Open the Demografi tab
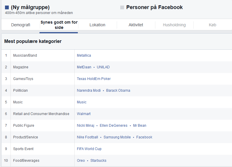This screenshot has width=232, height=167. 20,25
